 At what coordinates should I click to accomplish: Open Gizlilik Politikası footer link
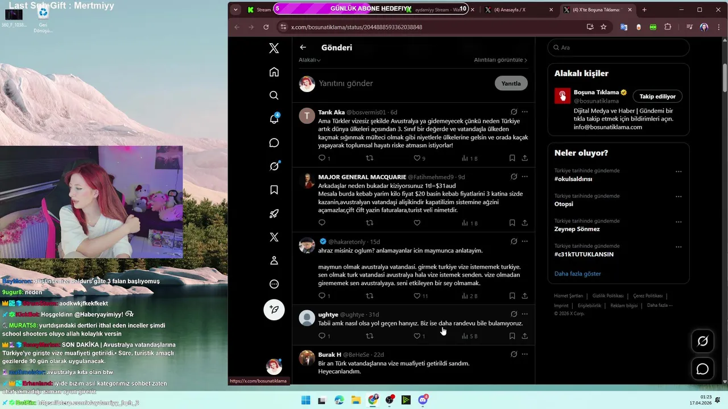pos(608,296)
